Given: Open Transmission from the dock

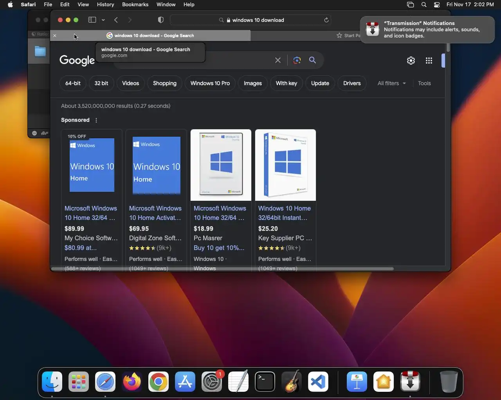Looking at the screenshot, I should pos(410,382).
